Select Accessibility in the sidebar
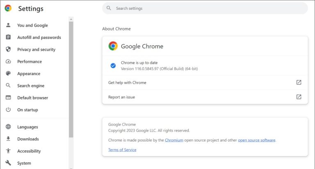Screen dimensions: 315x169 pyautogui.click(x=29, y=151)
